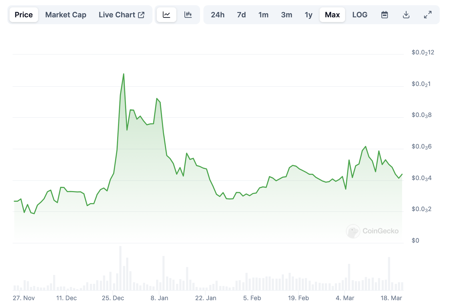Click the top price axis label ending in 12
This screenshot has height=307, width=450.
click(423, 53)
